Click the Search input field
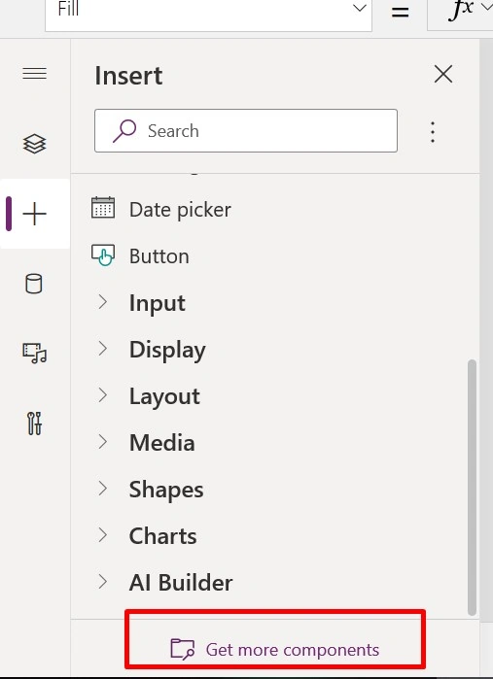The width and height of the screenshot is (493, 679). [x=246, y=131]
